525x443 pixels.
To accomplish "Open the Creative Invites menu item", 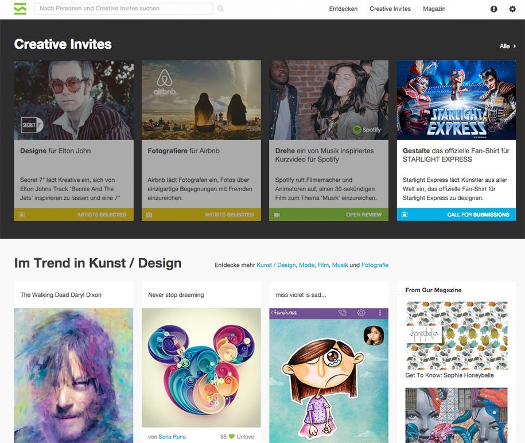I will point(390,9).
